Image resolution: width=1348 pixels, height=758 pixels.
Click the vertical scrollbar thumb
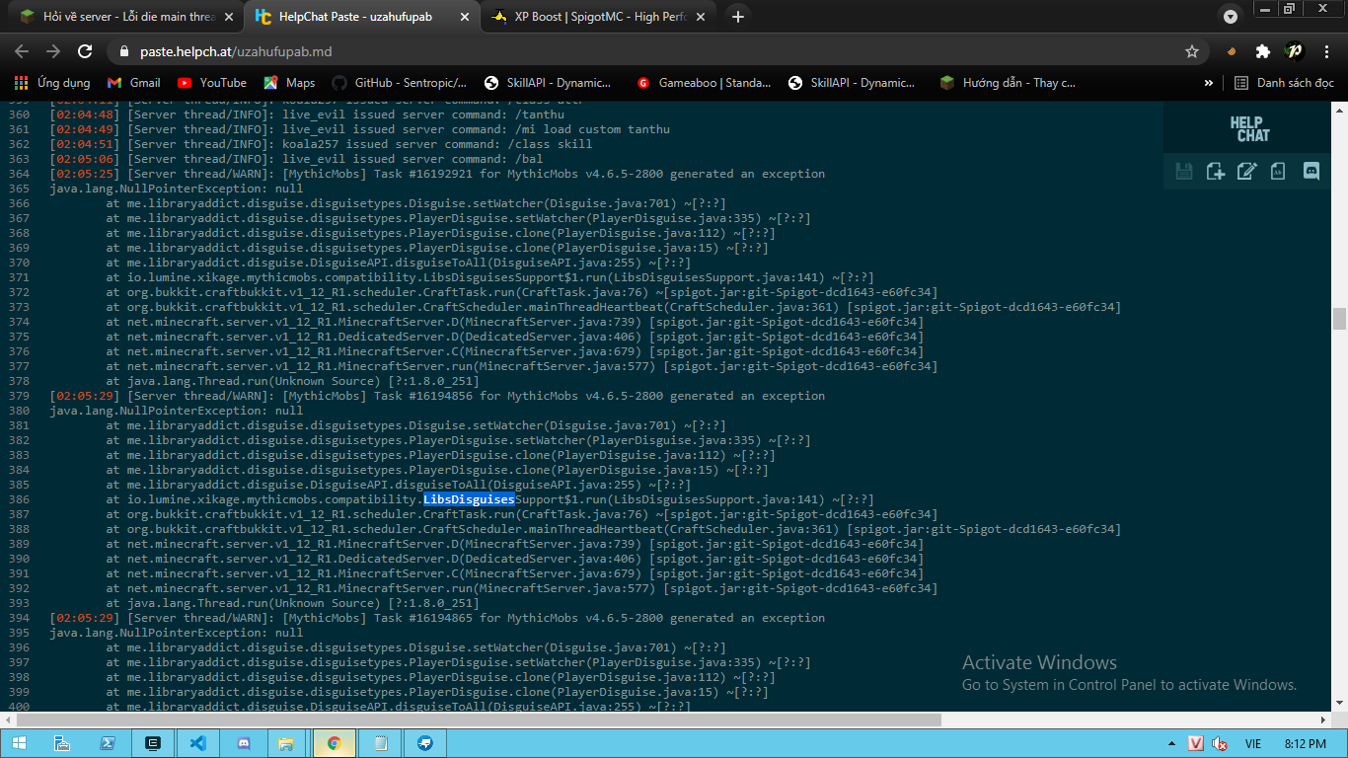(1339, 318)
